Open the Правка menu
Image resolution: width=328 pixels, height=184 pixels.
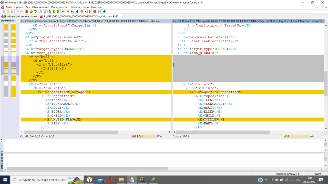pyautogui.click(x=19, y=7)
